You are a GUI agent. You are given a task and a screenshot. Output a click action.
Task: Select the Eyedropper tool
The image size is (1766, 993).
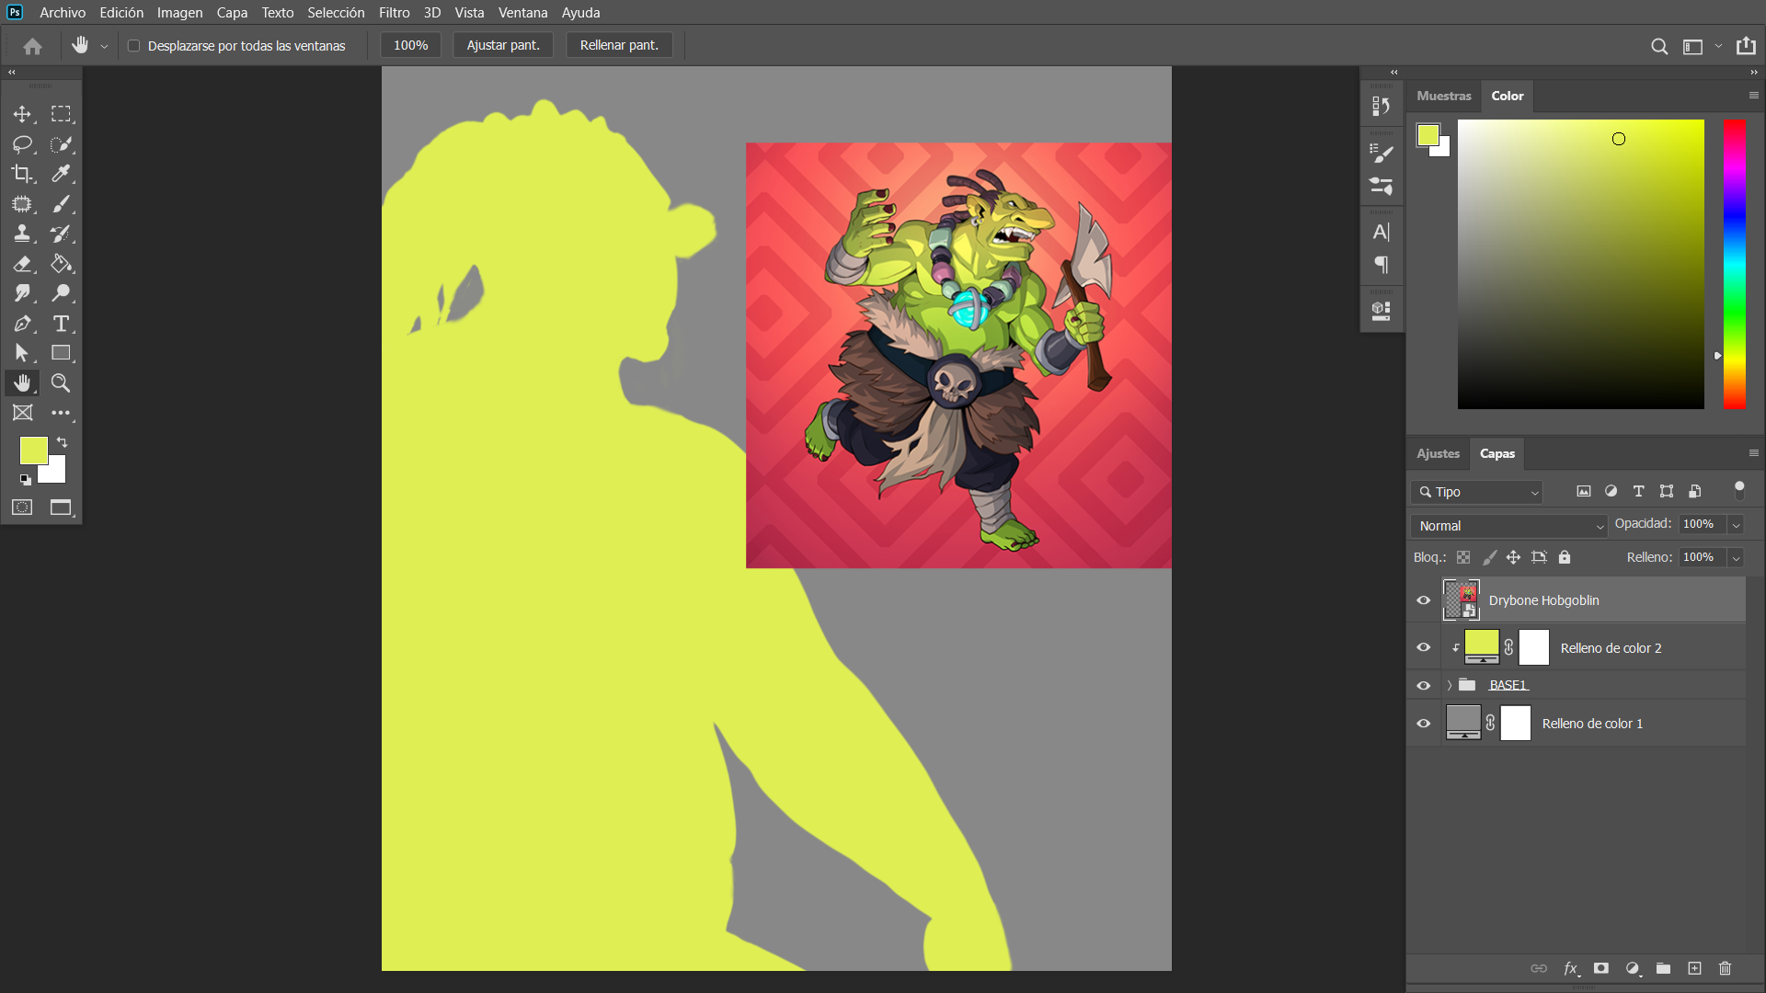point(61,174)
